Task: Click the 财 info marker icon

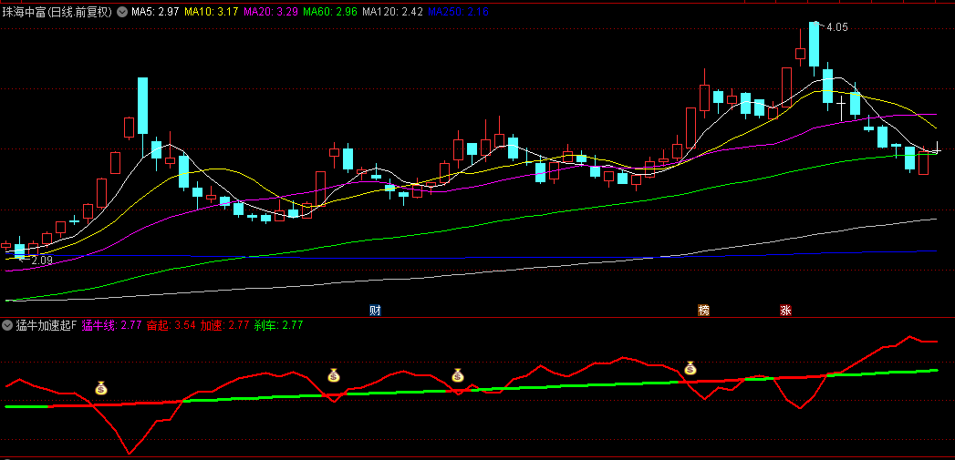Action: [x=375, y=311]
